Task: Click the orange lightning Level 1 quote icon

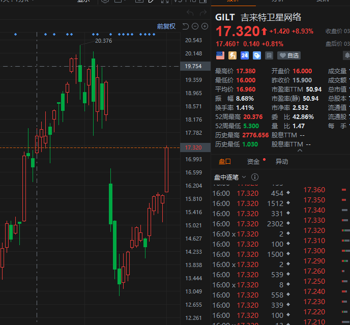Action: (232, 55)
